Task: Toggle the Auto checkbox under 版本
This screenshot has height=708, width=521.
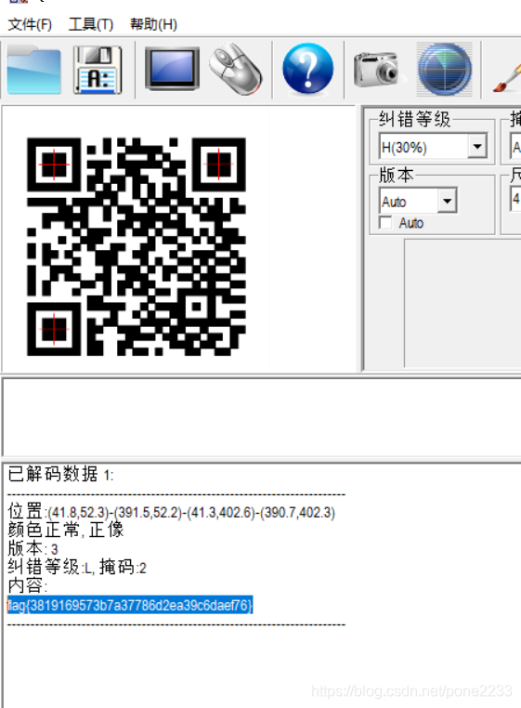Action: (386, 223)
